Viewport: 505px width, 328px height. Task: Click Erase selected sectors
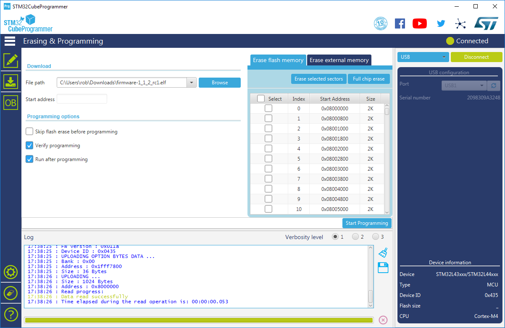(319, 79)
